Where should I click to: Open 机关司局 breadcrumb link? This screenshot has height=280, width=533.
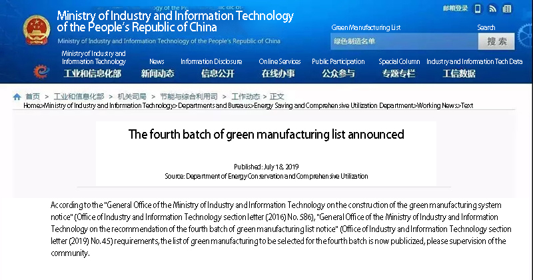pos(132,97)
